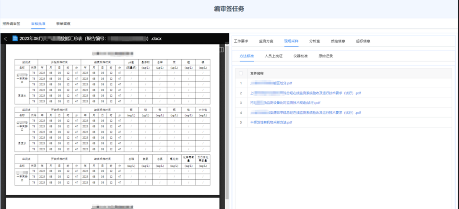Viewport: 459px width, 209px height.
Task: Select the 现场采样 tab
Action: click(291, 41)
